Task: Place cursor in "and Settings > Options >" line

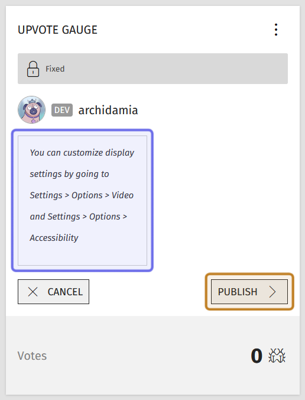Action: [78, 217]
